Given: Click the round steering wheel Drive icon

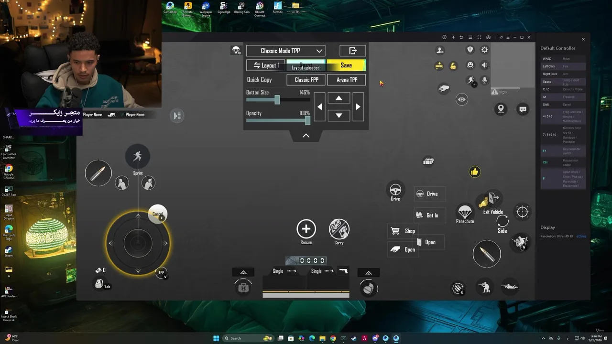Looking at the screenshot, I should (x=395, y=190).
